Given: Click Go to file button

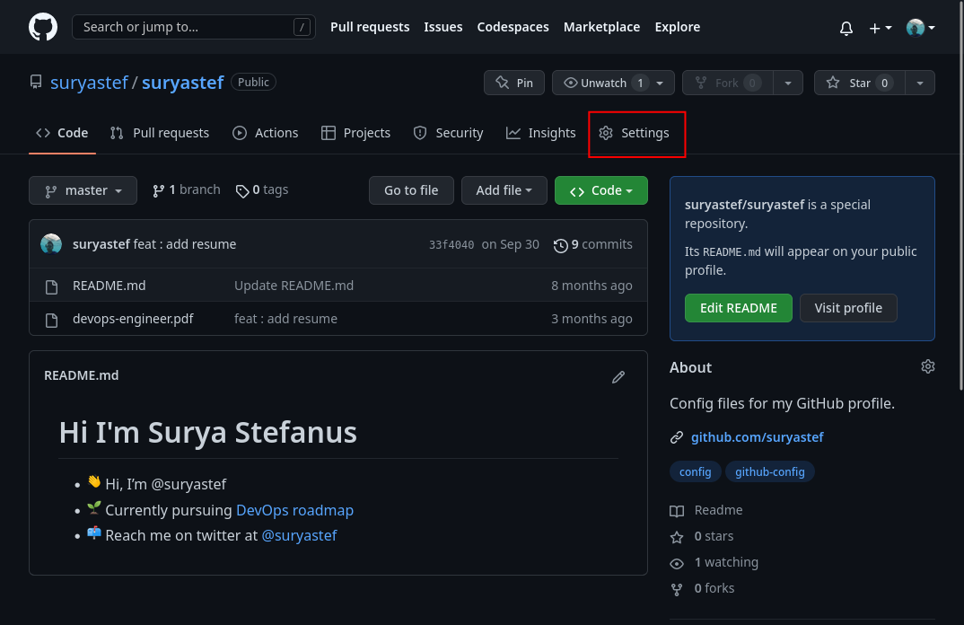Looking at the screenshot, I should click(411, 190).
